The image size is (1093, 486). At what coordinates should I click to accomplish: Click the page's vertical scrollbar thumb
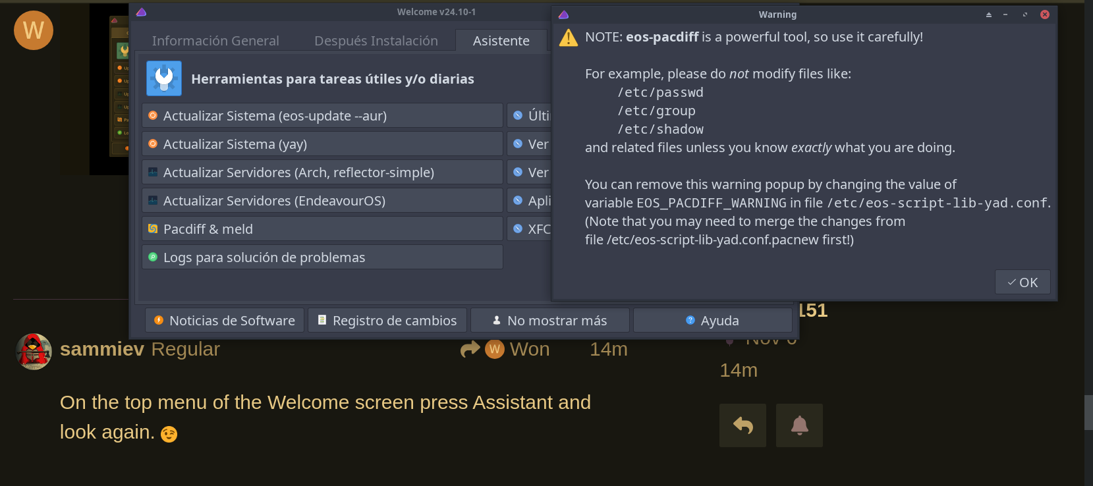1088,412
